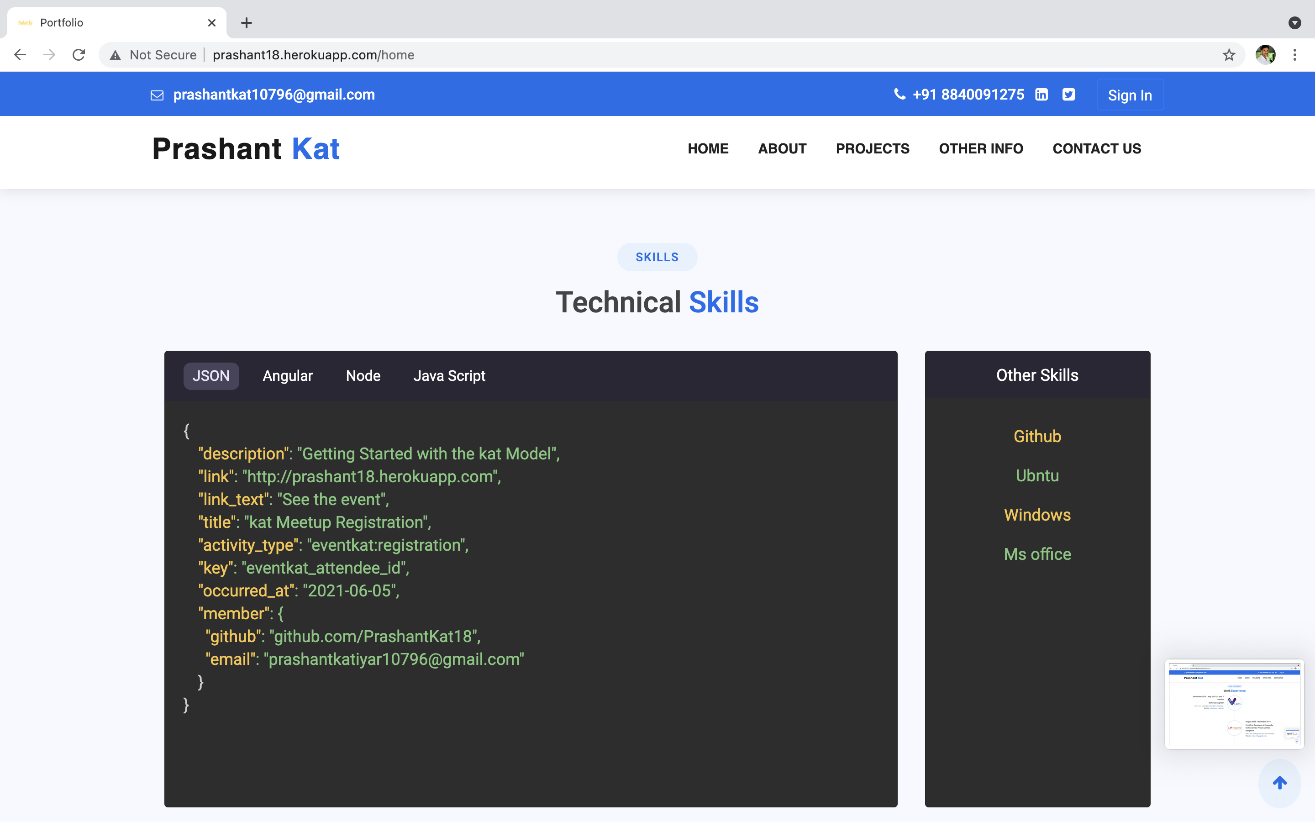Click the tab search dropdown arrow
Screen dimensions: 1315x822
click(x=1295, y=23)
